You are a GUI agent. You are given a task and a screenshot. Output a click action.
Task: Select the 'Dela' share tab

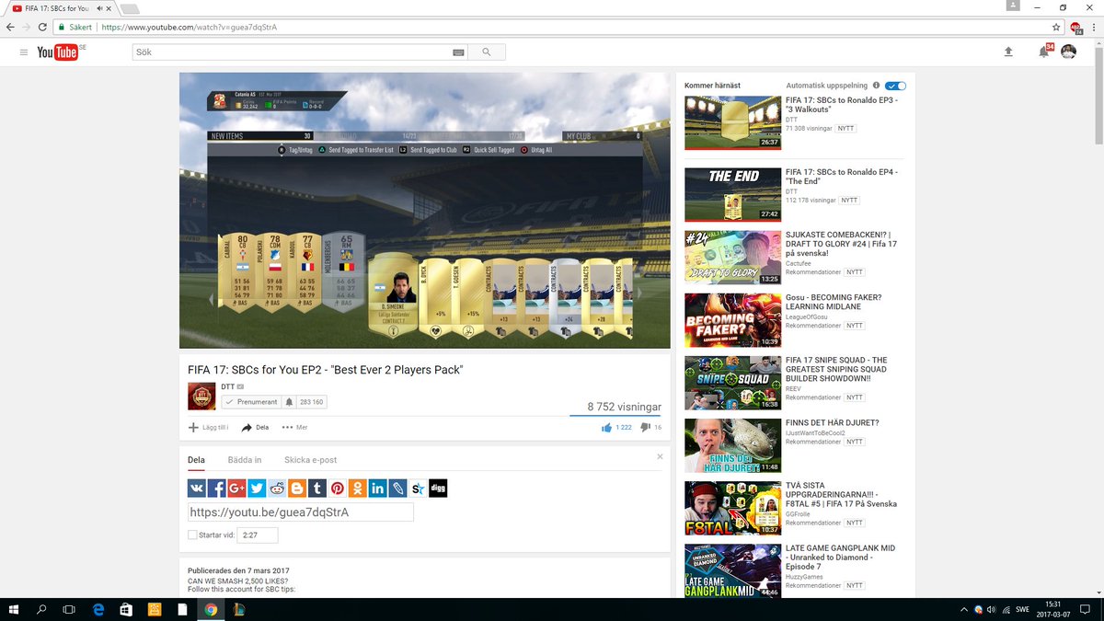[197, 460]
